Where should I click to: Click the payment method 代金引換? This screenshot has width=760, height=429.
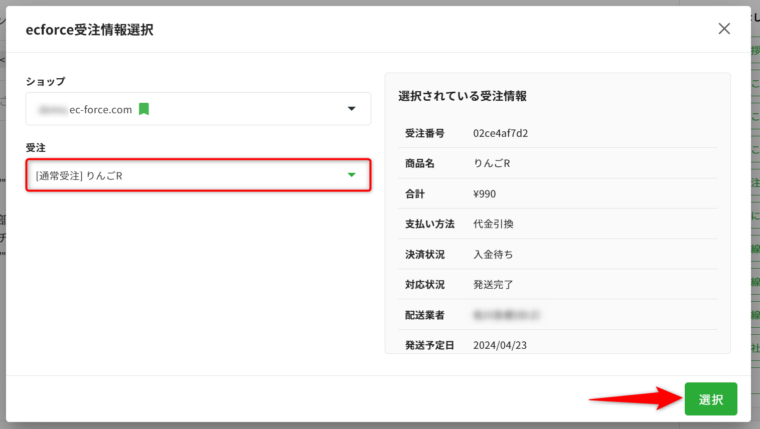tap(493, 224)
